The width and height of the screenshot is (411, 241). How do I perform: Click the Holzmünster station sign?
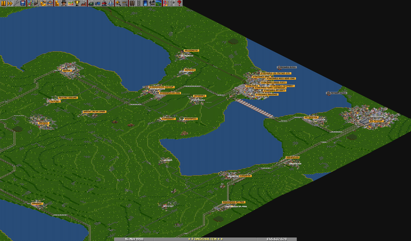191,51
